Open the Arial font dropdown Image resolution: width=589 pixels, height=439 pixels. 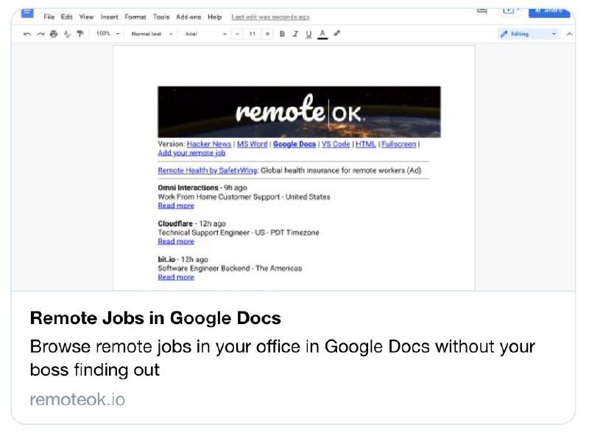pos(206,34)
